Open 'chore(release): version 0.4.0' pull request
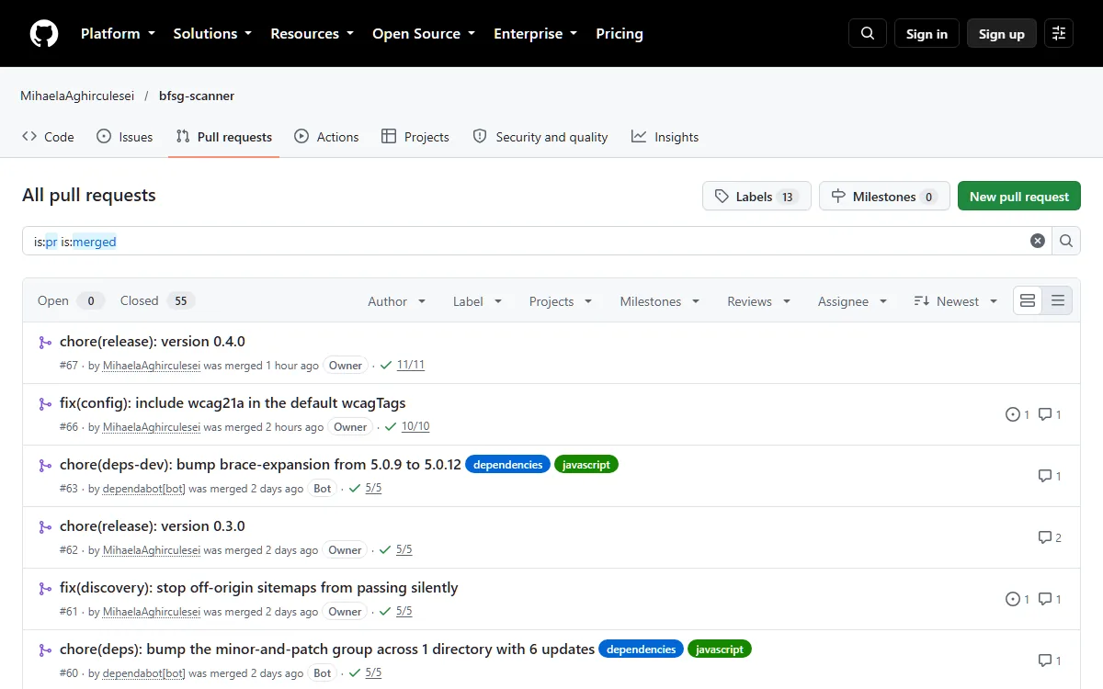The height and width of the screenshot is (689, 1103). pos(153,342)
